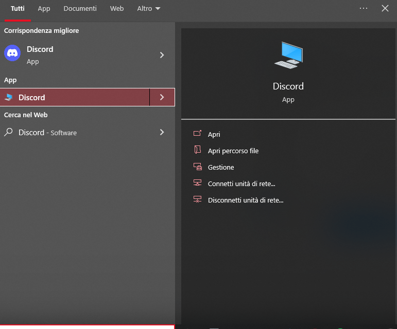Choose Apri in the actions list
397x329 pixels.
tap(214, 135)
